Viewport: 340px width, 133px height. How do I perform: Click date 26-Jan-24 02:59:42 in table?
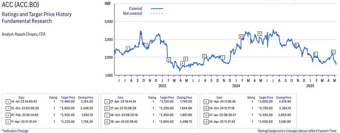124,122
